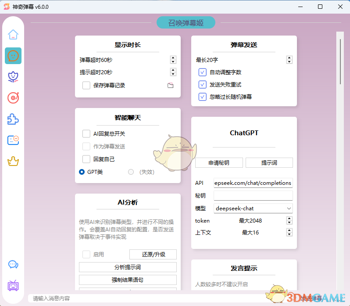Adjust 上下文 最大16 spinner arrows
350x306 pixels.
tap(289, 233)
